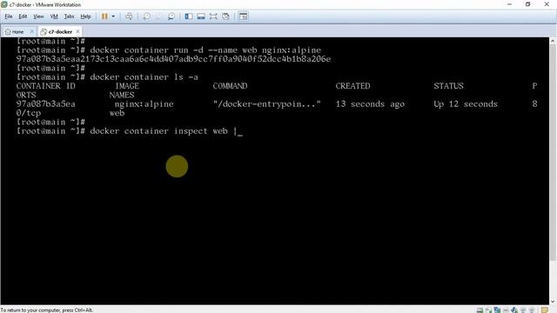Close the c7-docker tab
The width and height of the screenshot is (557, 313).
coord(77,31)
